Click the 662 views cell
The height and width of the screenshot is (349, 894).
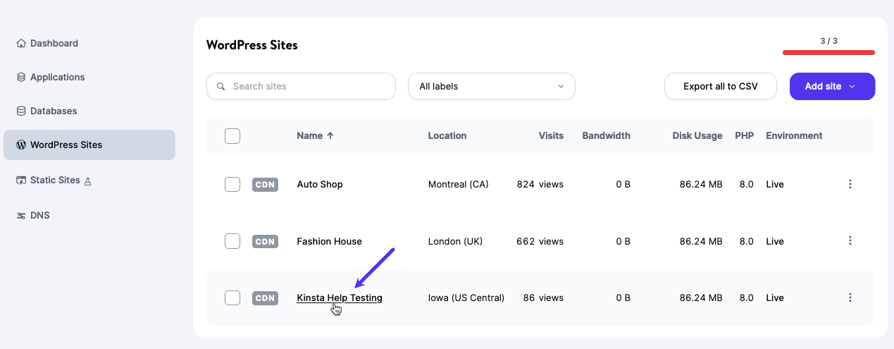(x=540, y=241)
